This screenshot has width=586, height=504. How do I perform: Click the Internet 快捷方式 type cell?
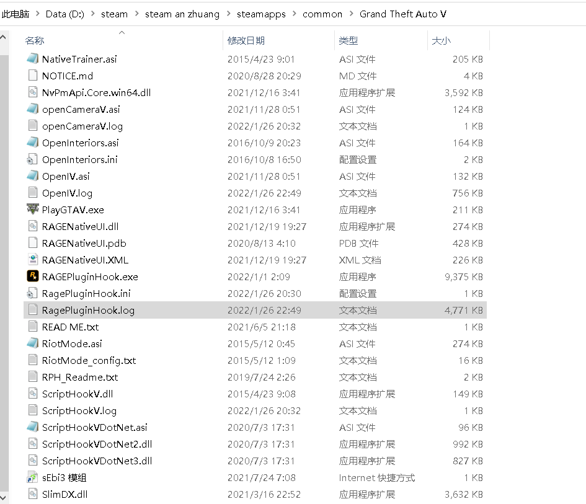[377, 478]
